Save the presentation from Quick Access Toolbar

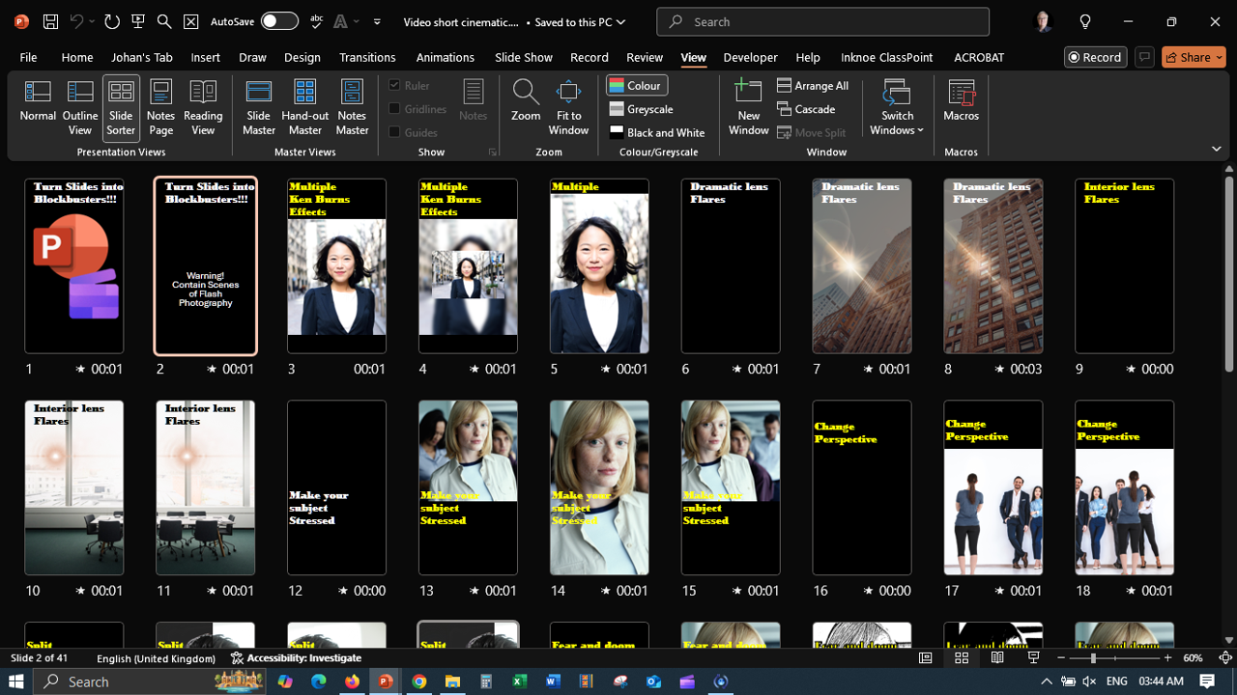click(50, 21)
